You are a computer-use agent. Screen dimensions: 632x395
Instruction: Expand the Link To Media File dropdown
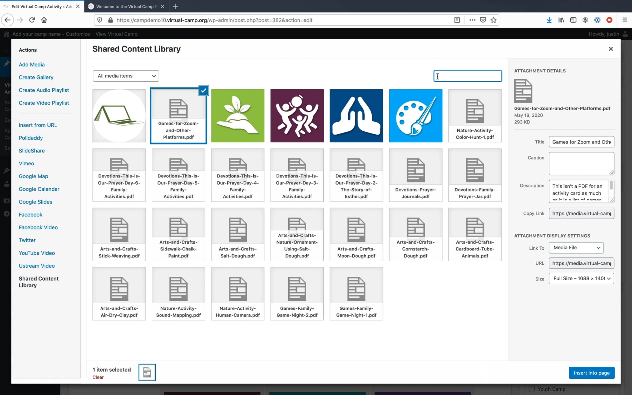point(576,248)
